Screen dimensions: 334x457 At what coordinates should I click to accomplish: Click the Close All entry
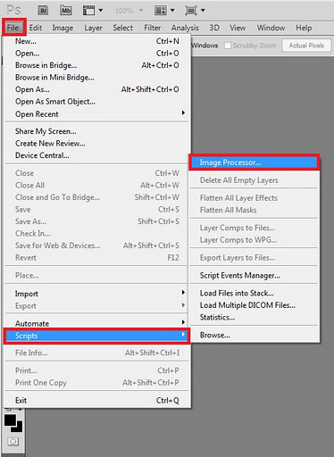tap(96, 186)
